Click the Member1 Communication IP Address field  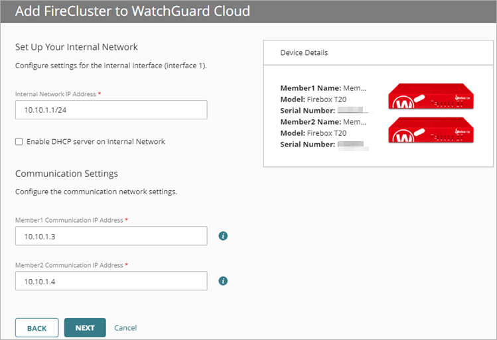click(x=111, y=236)
